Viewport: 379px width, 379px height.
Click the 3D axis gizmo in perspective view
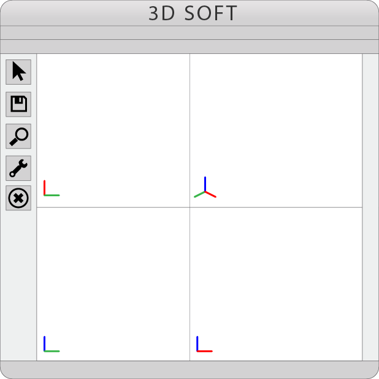pos(205,189)
